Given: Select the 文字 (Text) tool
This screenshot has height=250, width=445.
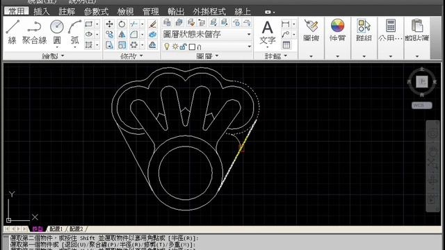Looking at the screenshot, I should pos(267,33).
